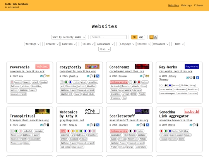Select the purple swatch on Webcomics By Arby K
Image resolution: width=209 pixels, height=157 pixels.
pos(89,131)
